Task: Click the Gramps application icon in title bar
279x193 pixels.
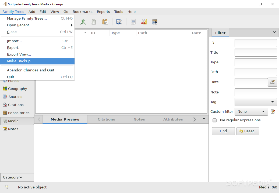Action: pyautogui.click(x=5, y=4)
